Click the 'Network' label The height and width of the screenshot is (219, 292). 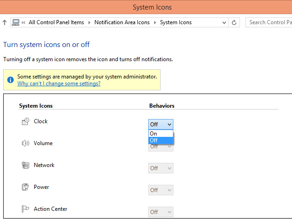click(x=44, y=165)
